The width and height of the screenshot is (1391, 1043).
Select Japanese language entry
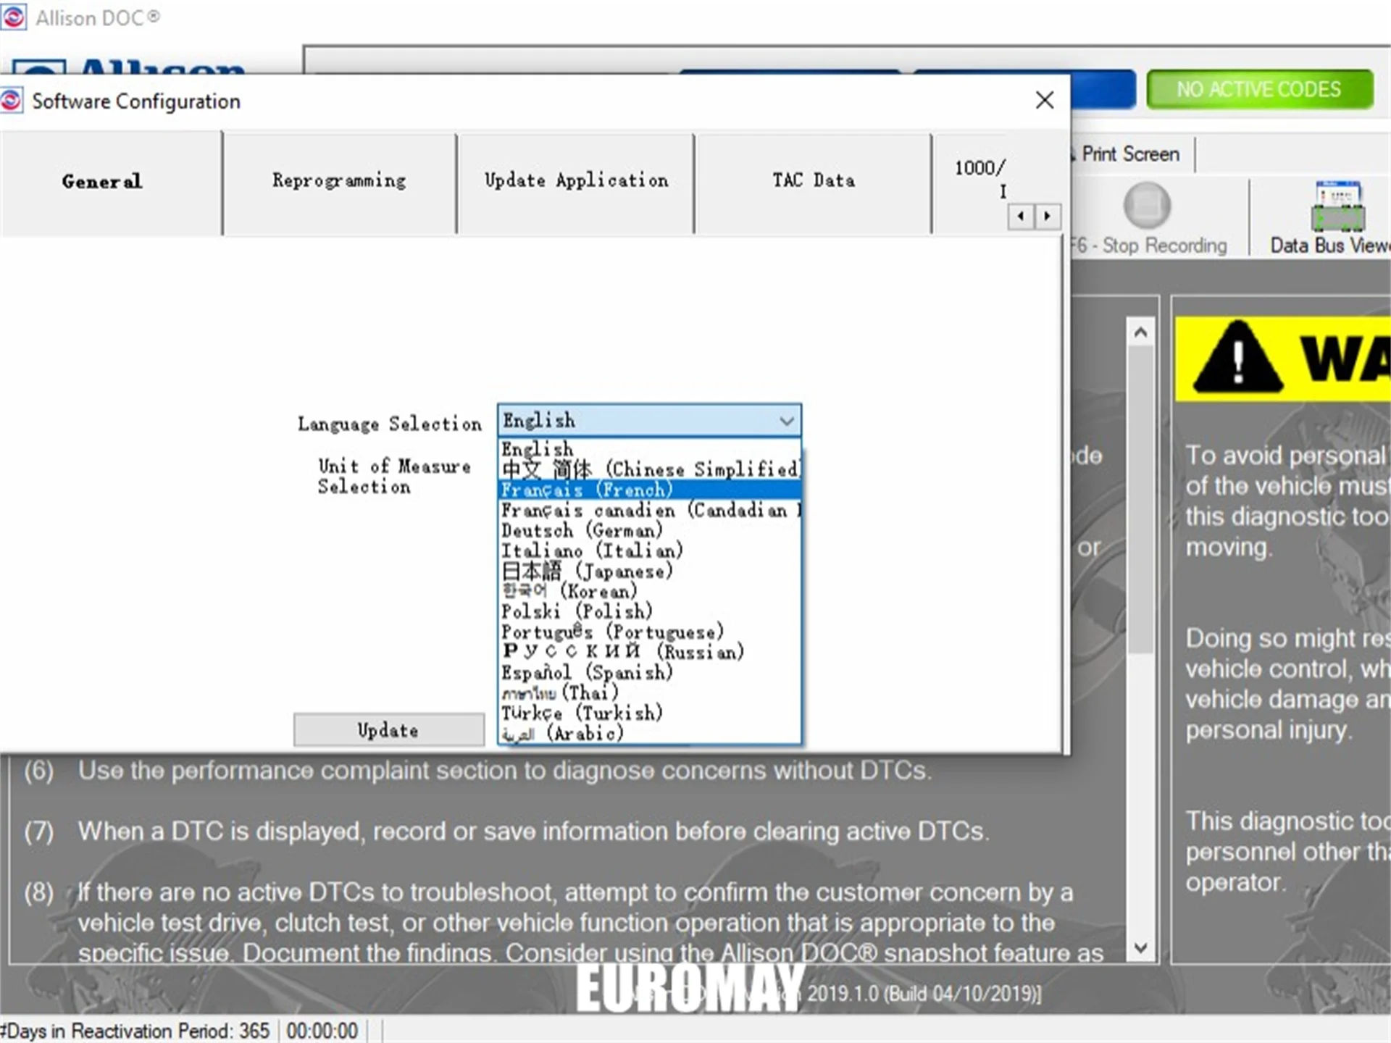coord(587,571)
